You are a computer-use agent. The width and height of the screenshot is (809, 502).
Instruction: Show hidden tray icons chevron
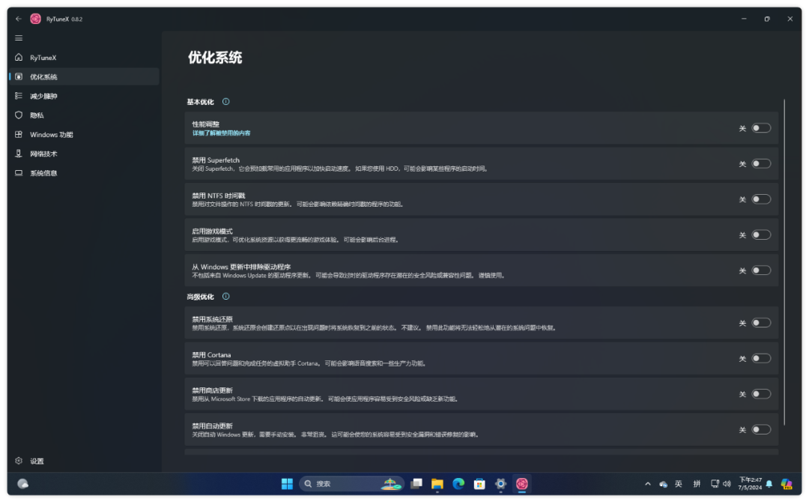pos(647,484)
